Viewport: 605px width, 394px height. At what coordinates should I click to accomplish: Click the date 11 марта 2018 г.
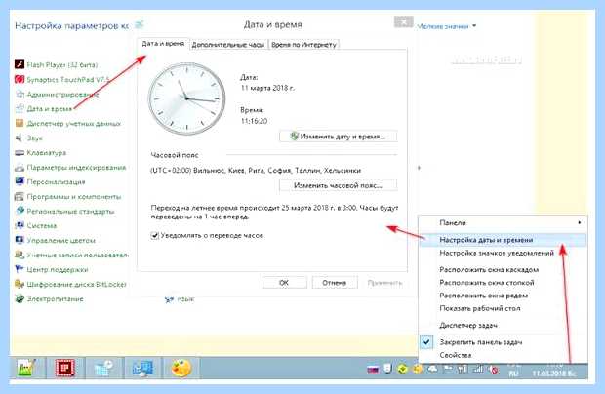[267, 88]
